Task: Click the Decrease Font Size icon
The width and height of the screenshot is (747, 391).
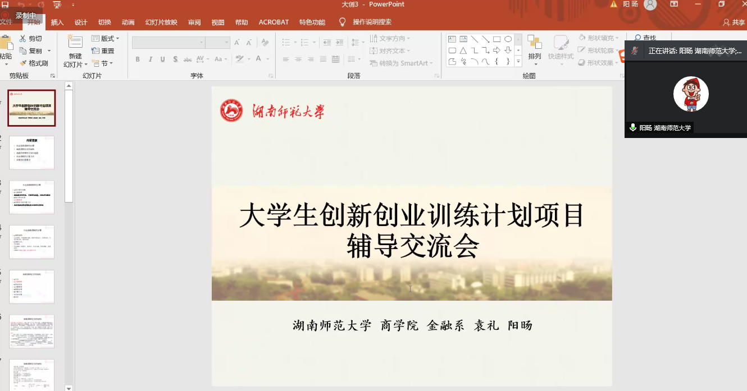Action: click(x=248, y=43)
